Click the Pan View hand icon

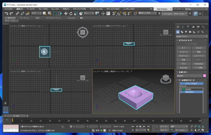click(x=195, y=130)
